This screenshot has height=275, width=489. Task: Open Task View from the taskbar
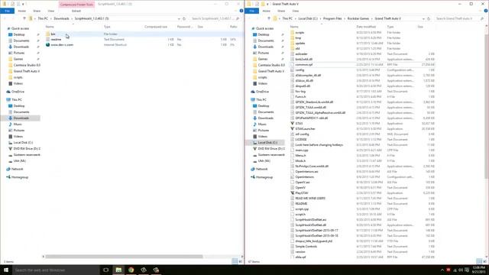105,270
